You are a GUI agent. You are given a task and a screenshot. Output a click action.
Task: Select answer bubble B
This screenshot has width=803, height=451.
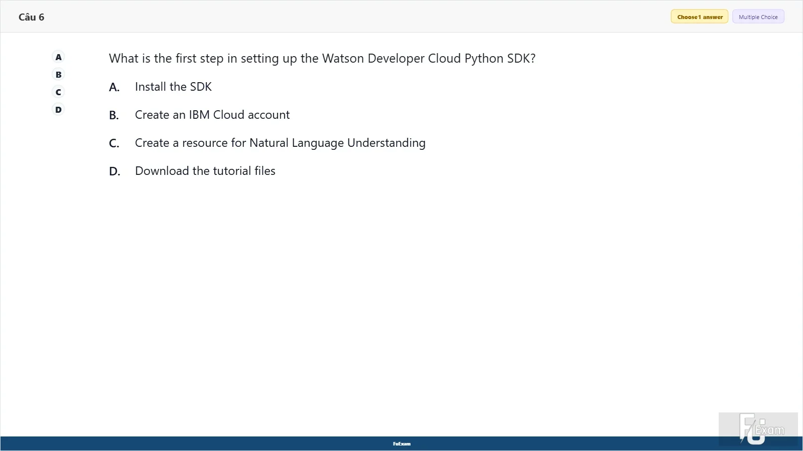coord(59,75)
